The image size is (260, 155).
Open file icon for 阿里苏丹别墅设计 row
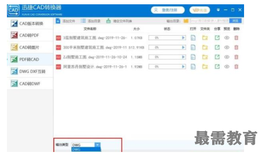coord(193,67)
